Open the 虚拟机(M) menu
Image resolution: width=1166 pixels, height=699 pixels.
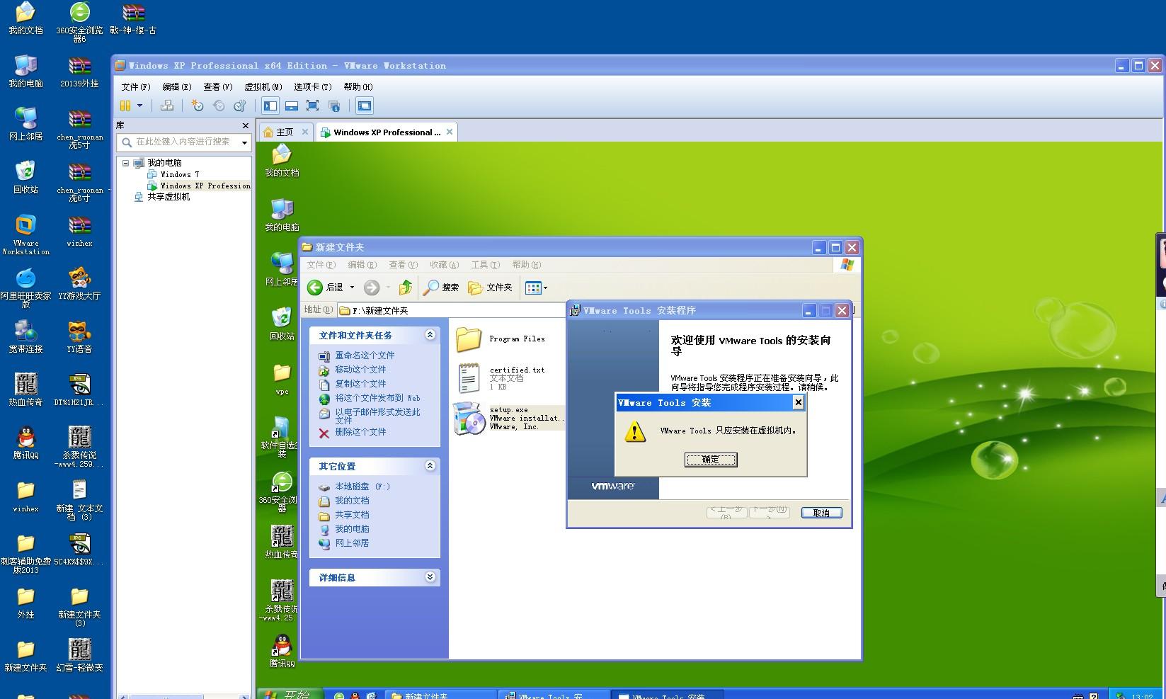[x=263, y=86]
